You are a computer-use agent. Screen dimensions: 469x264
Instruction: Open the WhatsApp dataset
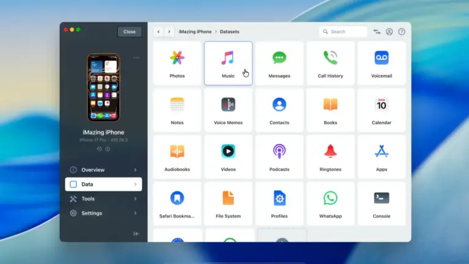pos(330,204)
